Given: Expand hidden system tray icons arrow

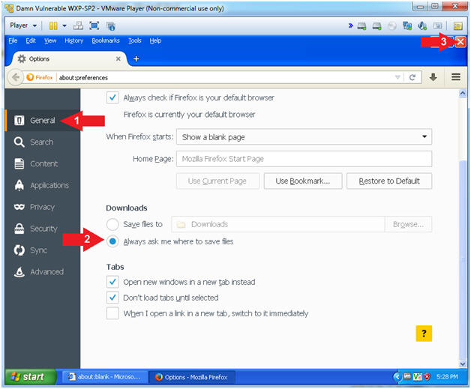Looking at the screenshot, I should [397, 376].
